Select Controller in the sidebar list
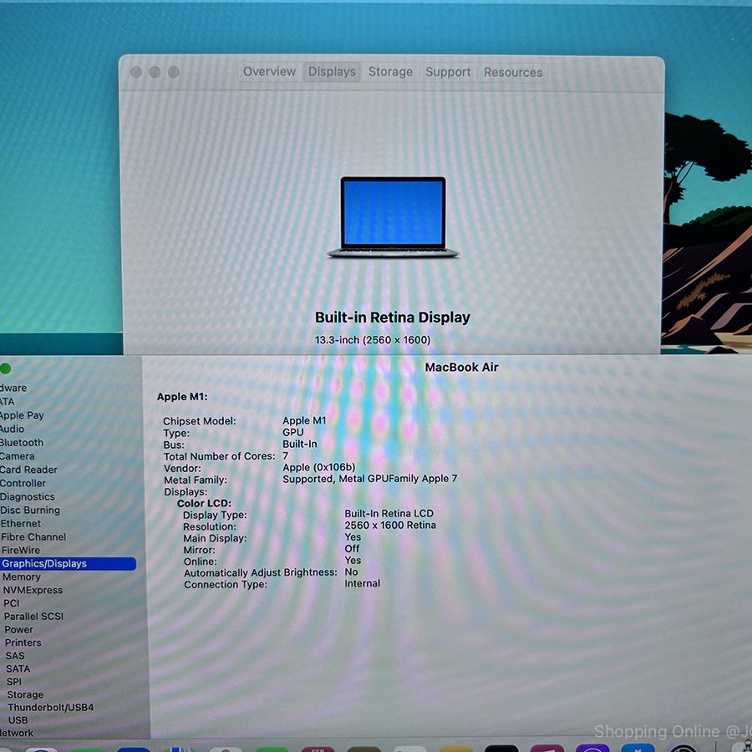The width and height of the screenshot is (752, 752). 23,483
